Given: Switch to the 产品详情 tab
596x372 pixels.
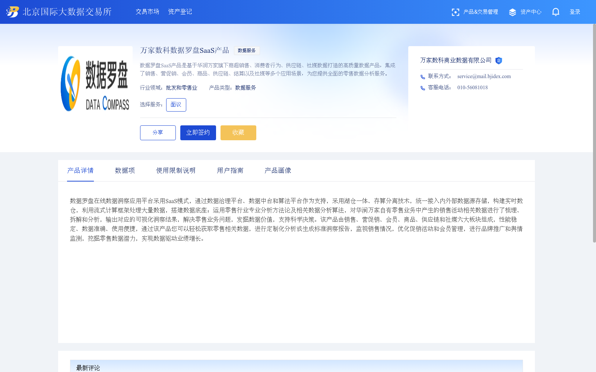Looking at the screenshot, I should (x=80, y=170).
